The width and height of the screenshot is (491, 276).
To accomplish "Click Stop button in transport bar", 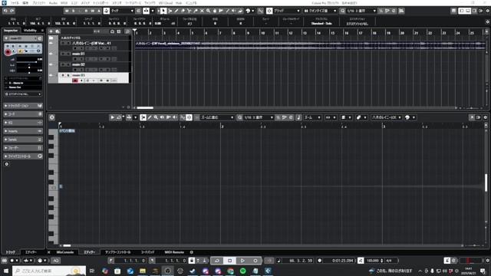I will (230, 261).
